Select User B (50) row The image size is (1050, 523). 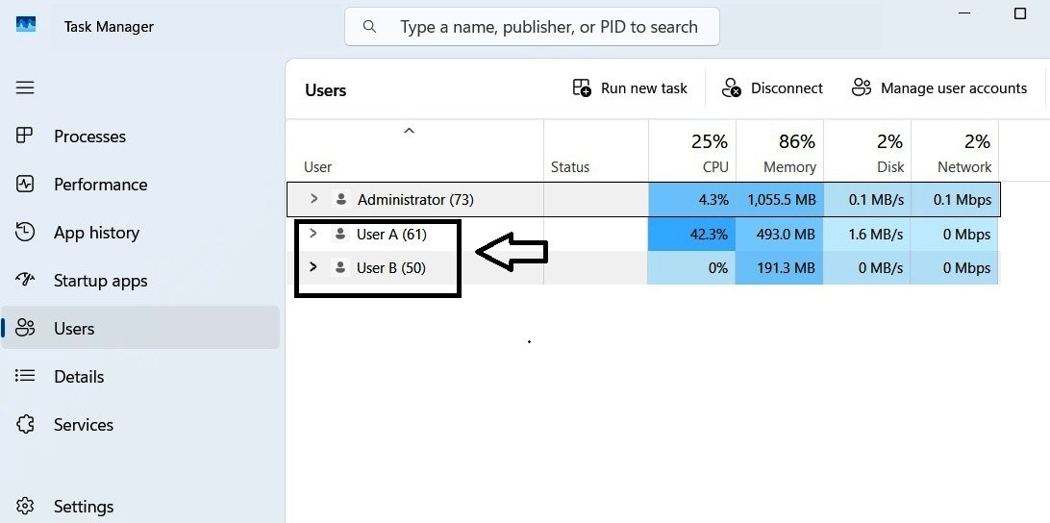[x=643, y=268]
